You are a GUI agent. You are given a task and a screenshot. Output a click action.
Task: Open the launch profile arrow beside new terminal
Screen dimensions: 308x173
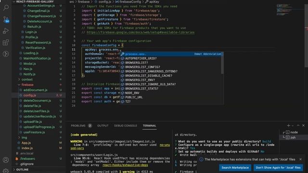[293, 125]
